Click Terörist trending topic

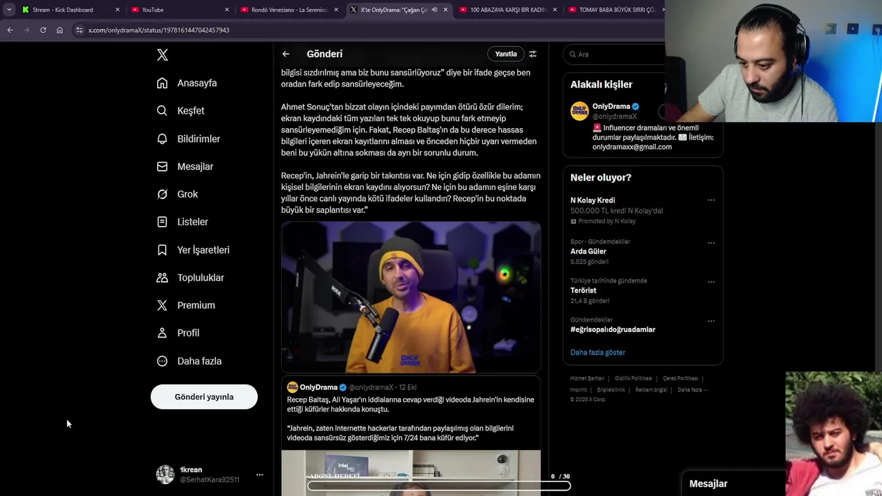[x=583, y=291]
